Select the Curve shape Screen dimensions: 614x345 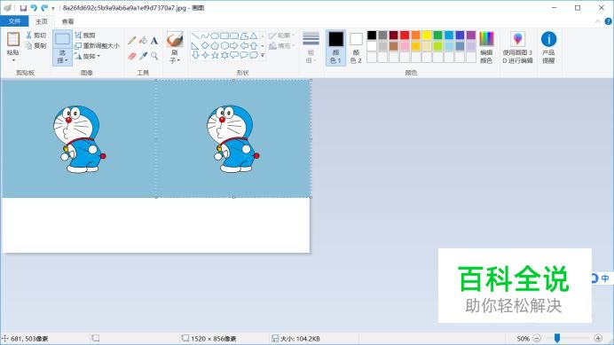[x=205, y=36]
